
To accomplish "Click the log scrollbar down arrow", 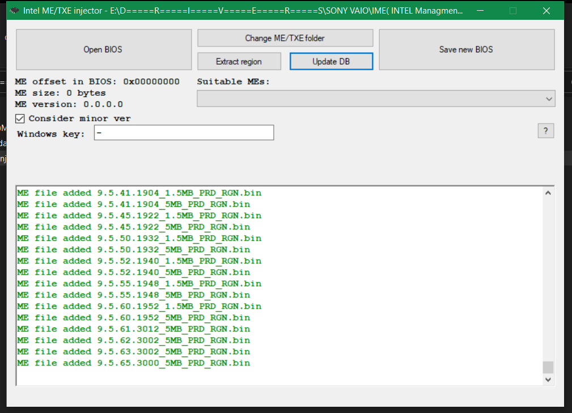I will [x=548, y=380].
